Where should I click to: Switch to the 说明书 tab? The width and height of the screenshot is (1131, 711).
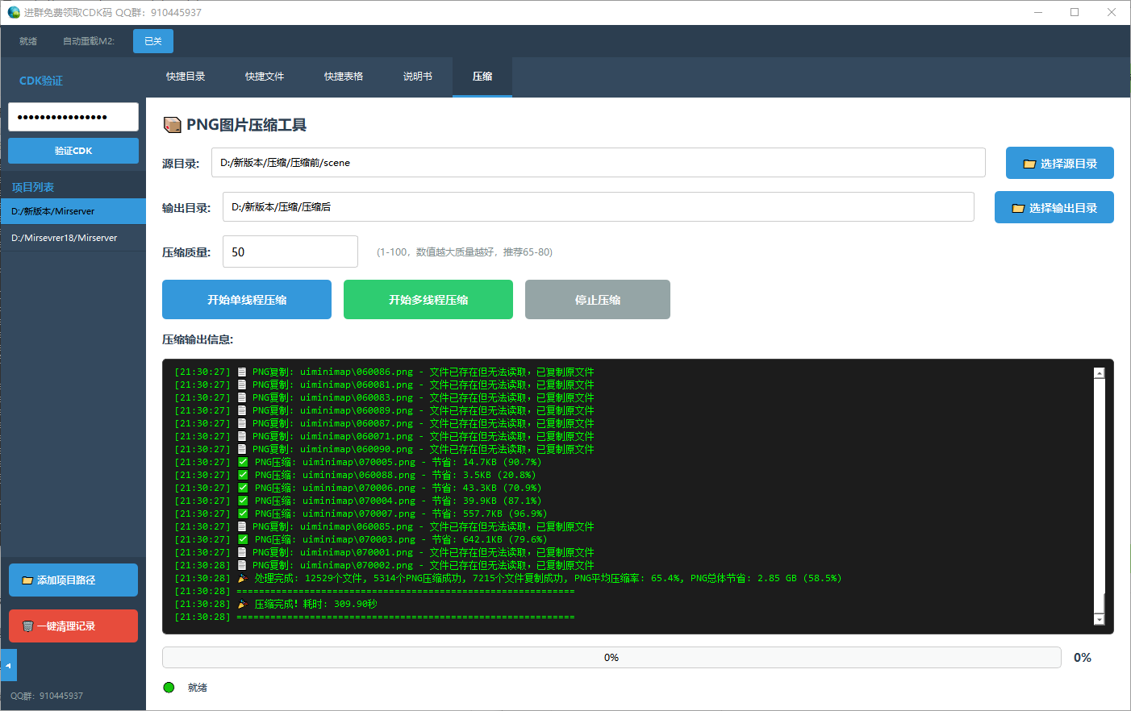(418, 77)
